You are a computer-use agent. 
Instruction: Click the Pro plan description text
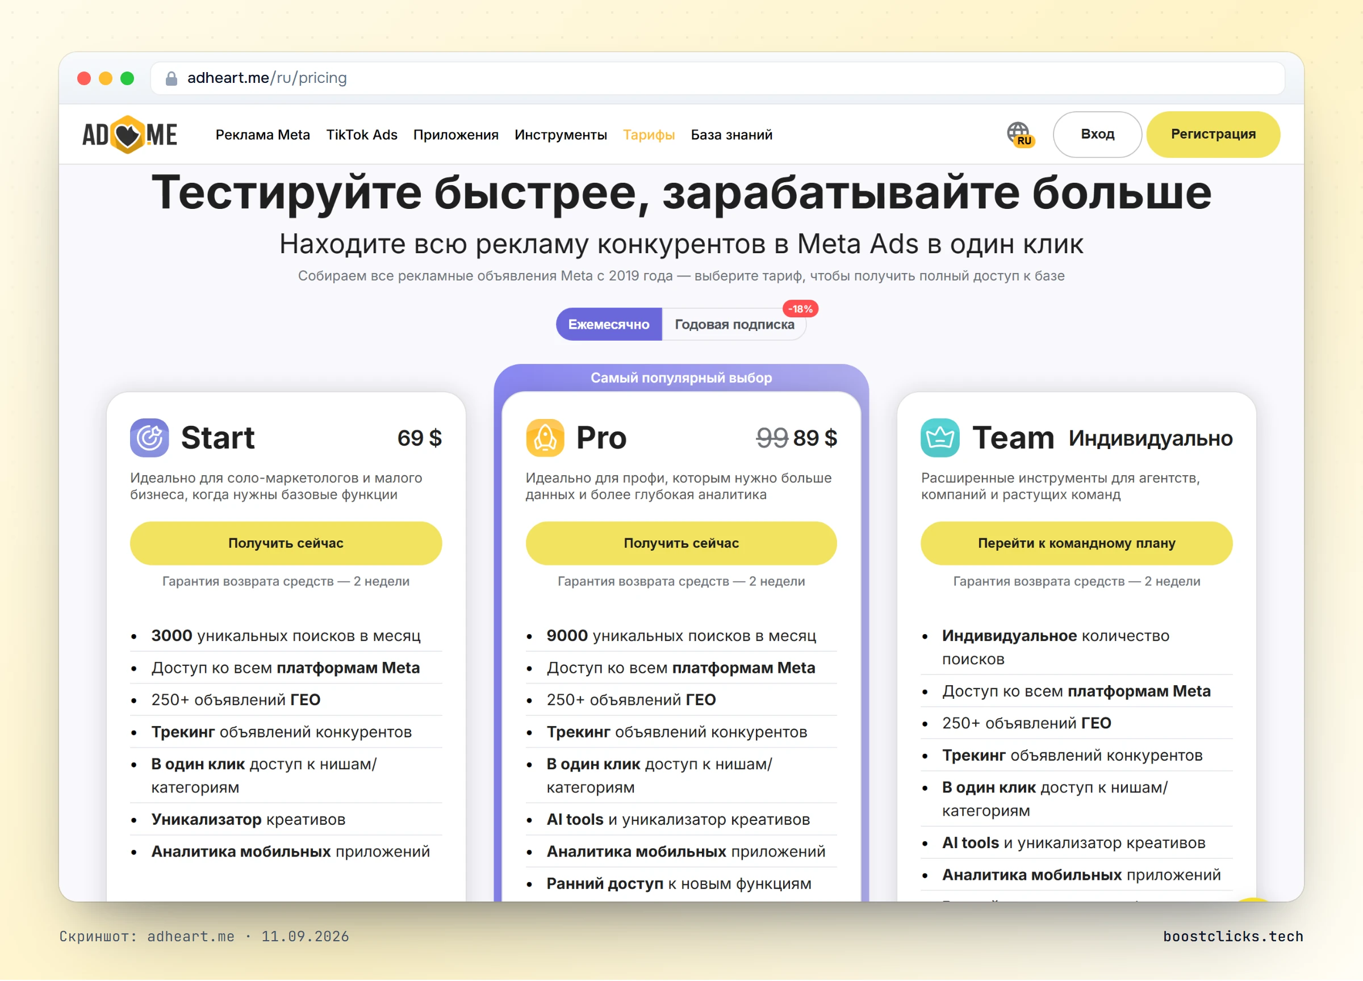tap(679, 486)
